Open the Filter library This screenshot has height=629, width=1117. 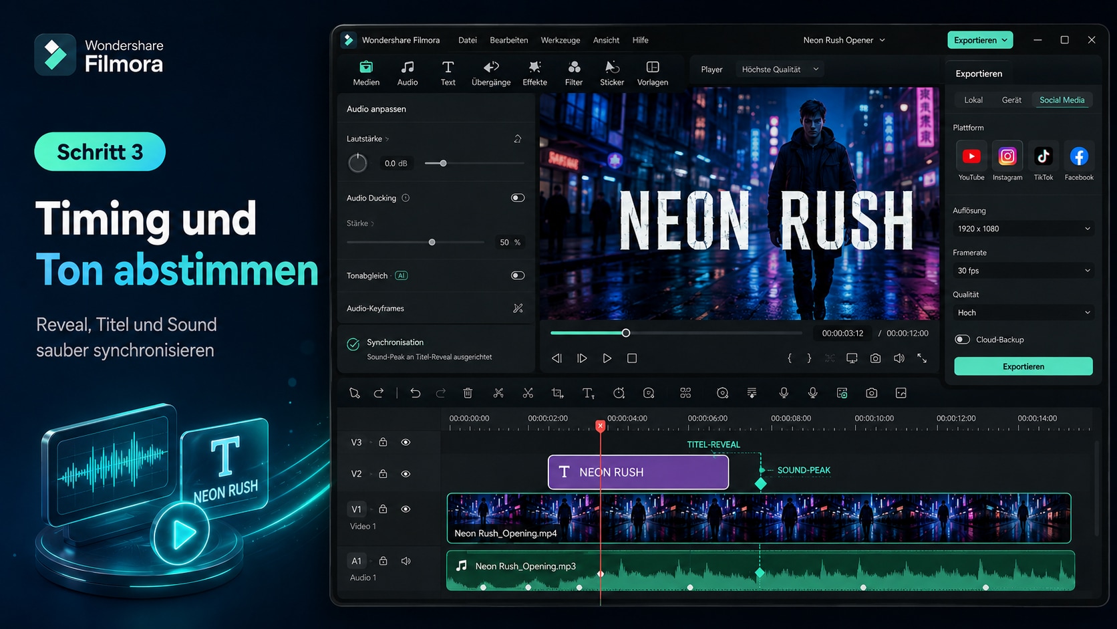click(x=574, y=74)
